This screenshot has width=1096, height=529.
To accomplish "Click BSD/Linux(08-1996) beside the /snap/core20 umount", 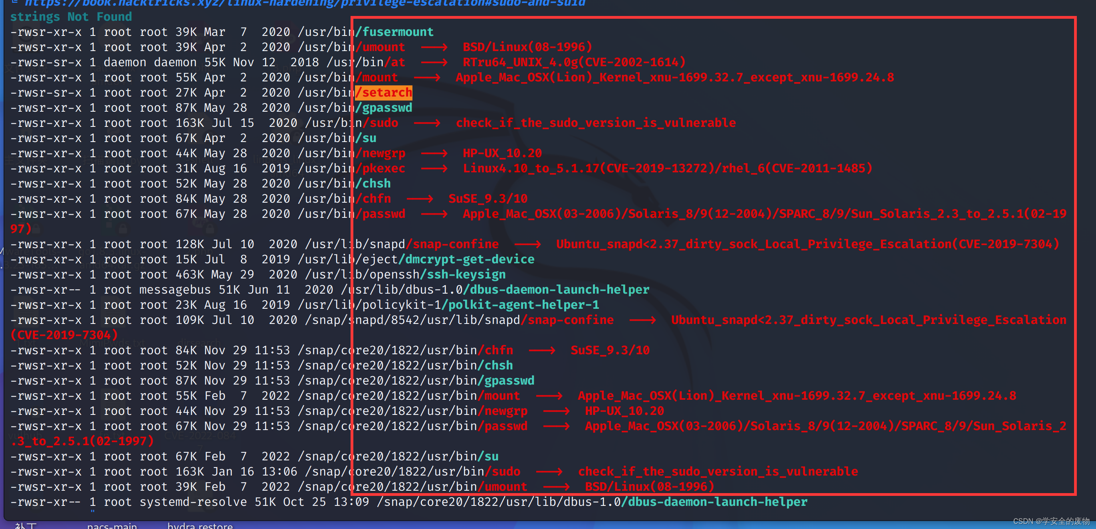I will coord(649,488).
